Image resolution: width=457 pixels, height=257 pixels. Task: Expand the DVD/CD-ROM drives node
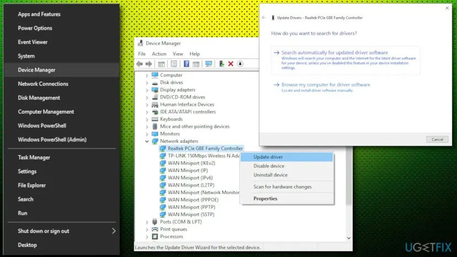(x=147, y=97)
